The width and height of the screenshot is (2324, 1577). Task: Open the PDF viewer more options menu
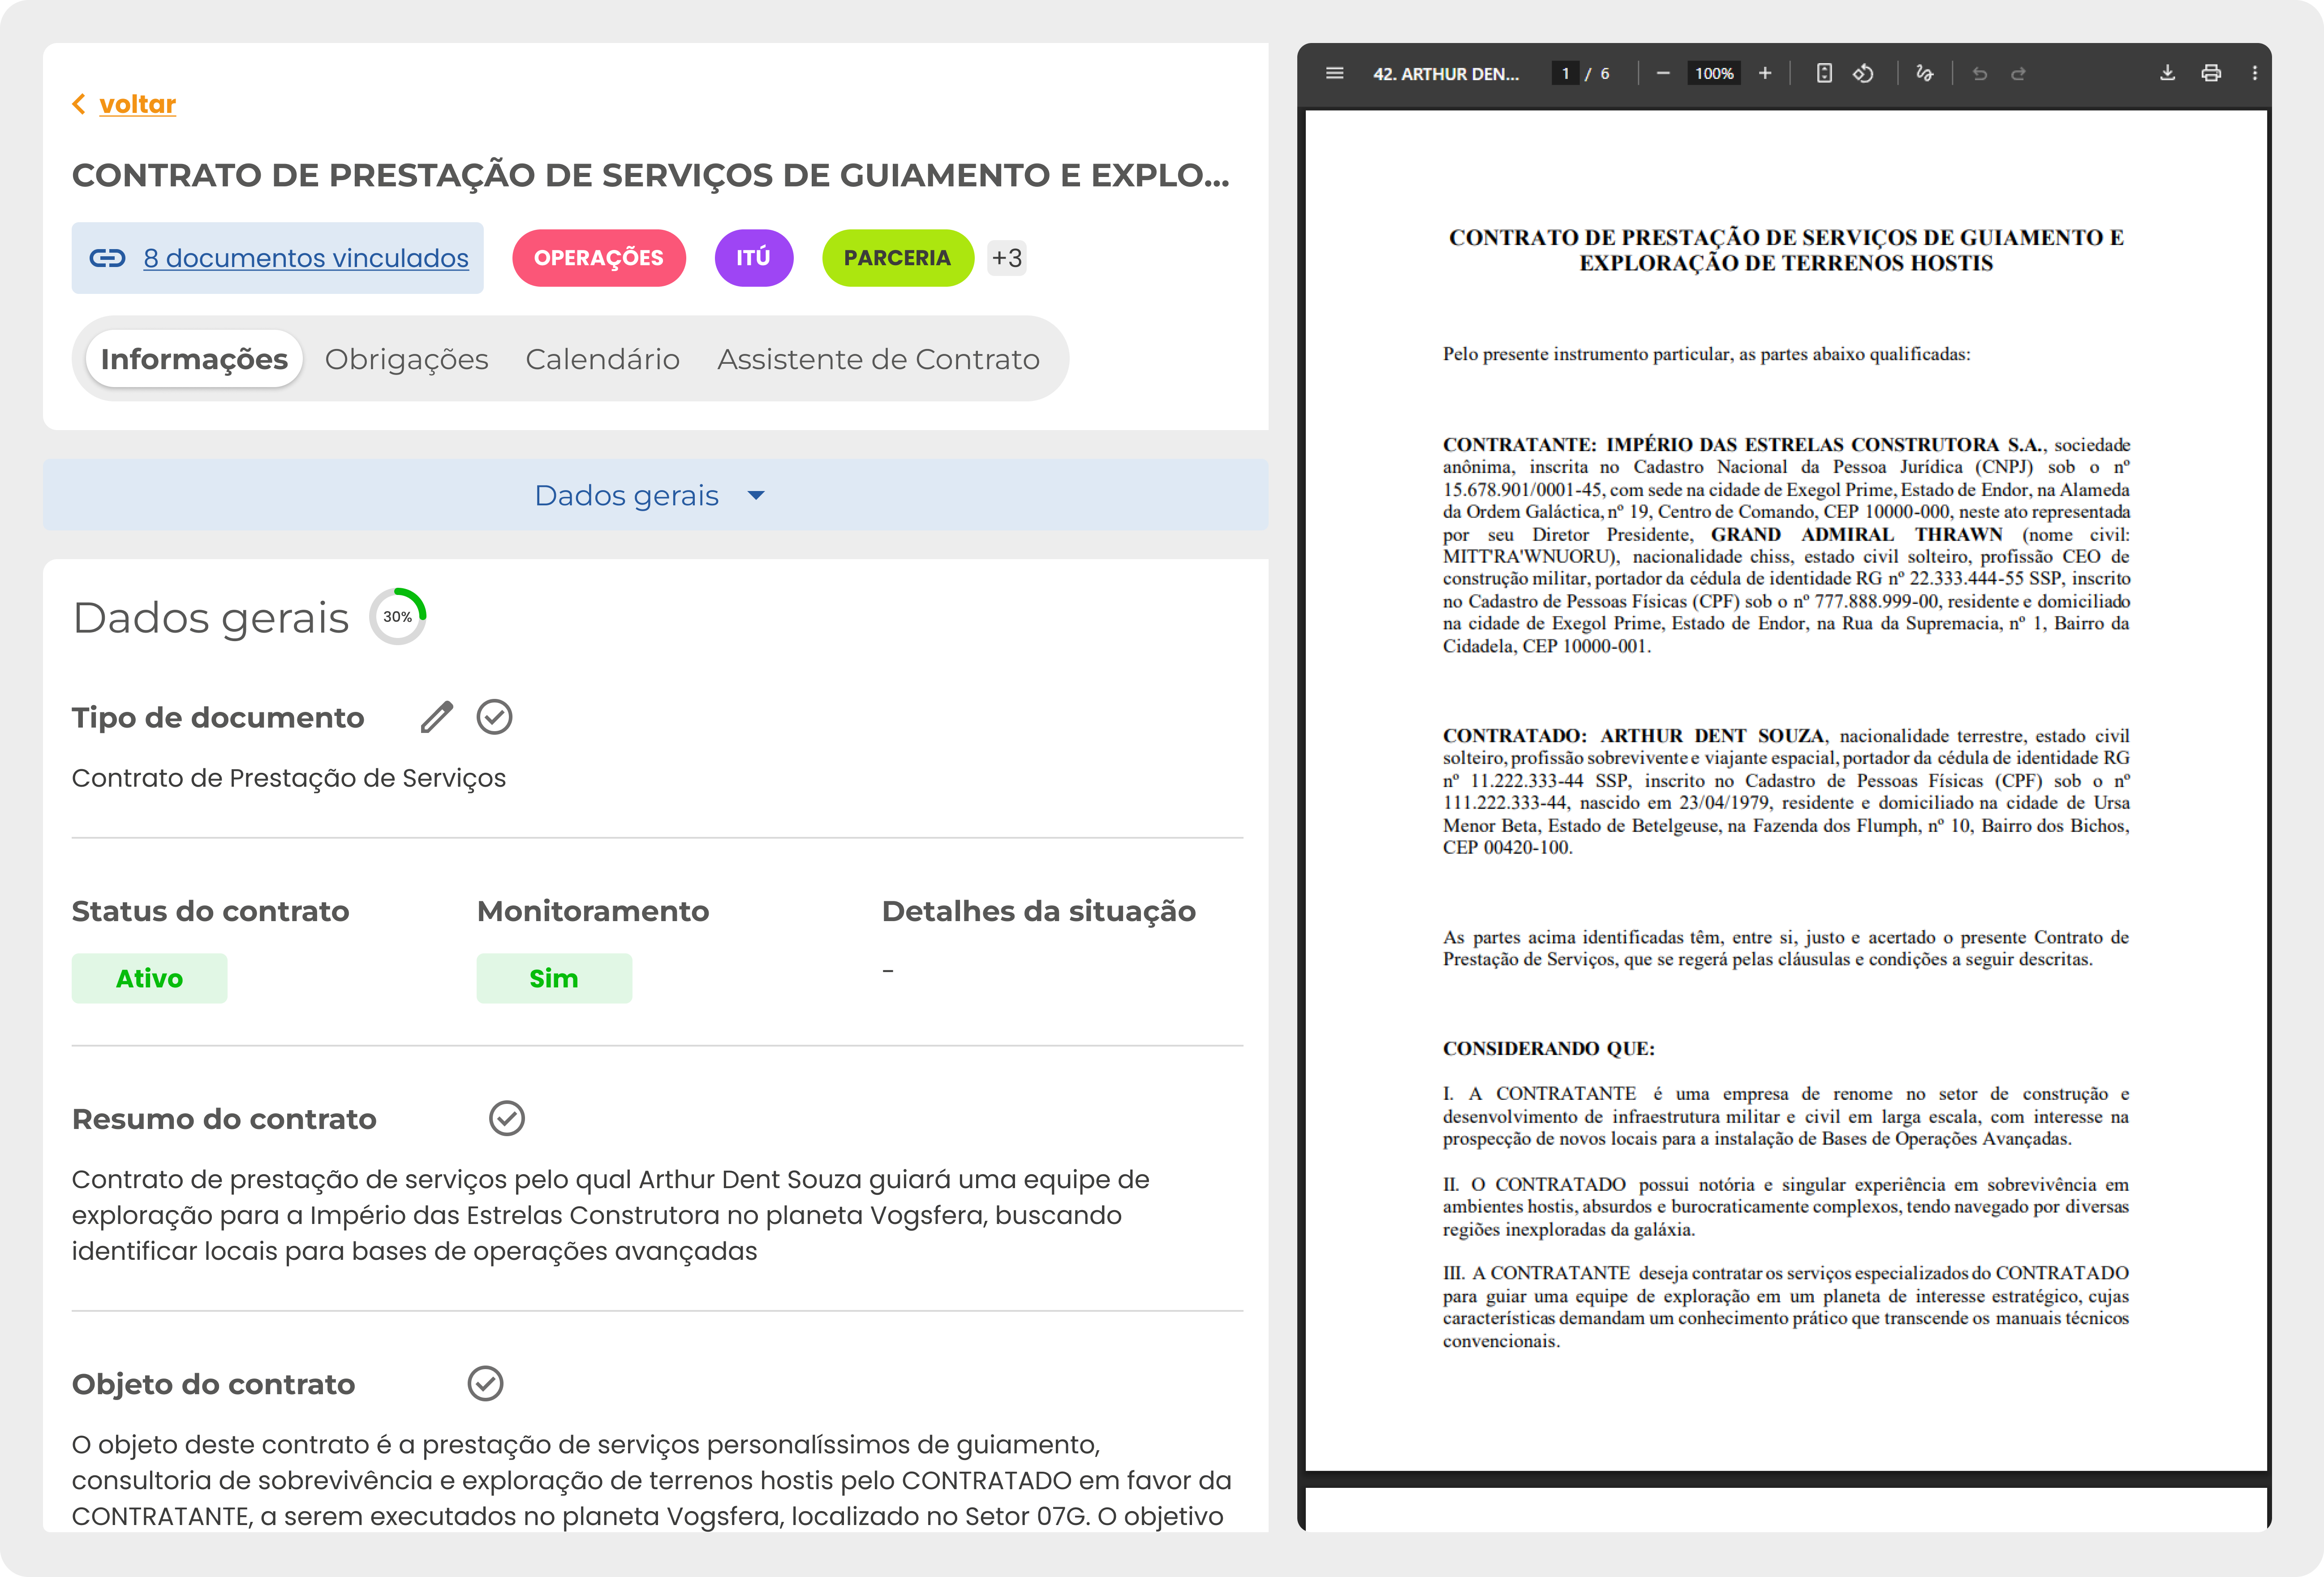pyautogui.click(x=2254, y=72)
